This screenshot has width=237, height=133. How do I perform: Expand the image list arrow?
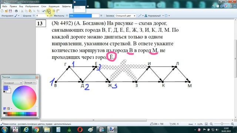(88, 7)
